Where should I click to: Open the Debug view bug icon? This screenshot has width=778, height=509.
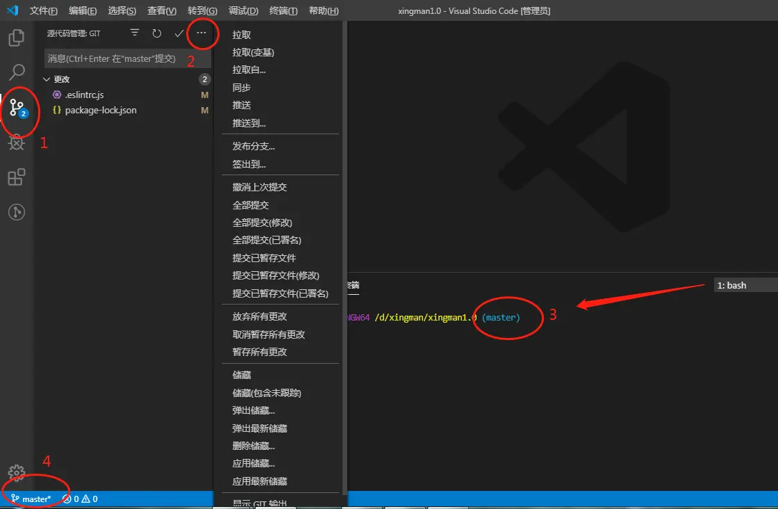click(17, 143)
